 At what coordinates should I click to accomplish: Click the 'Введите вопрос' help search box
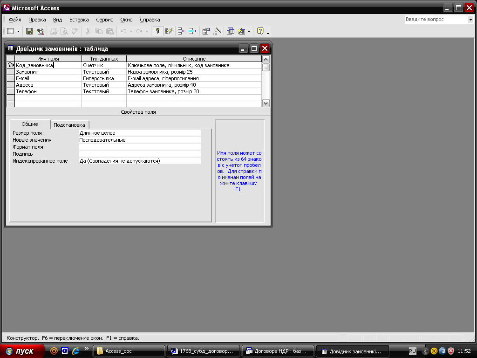(x=436, y=19)
